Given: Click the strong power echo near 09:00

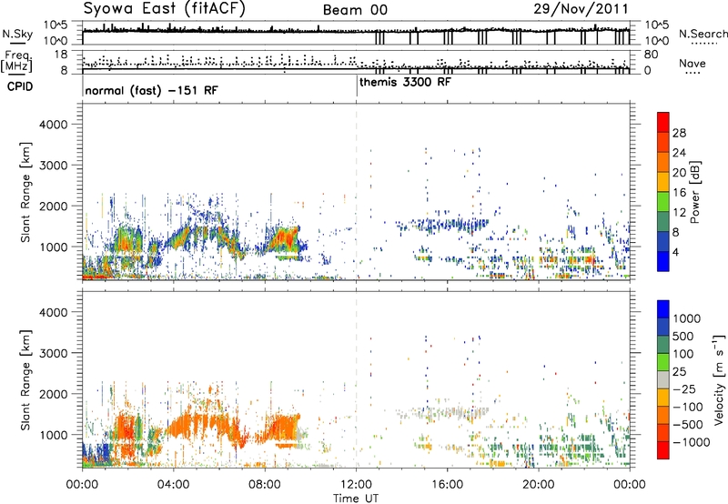Looking at the screenshot, I should point(283,239).
